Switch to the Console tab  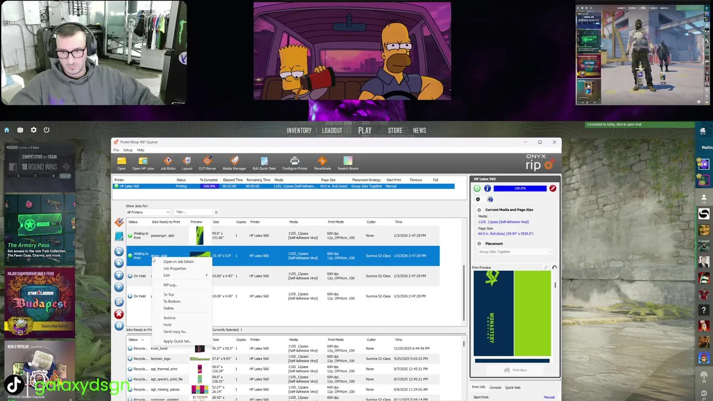coord(495,388)
